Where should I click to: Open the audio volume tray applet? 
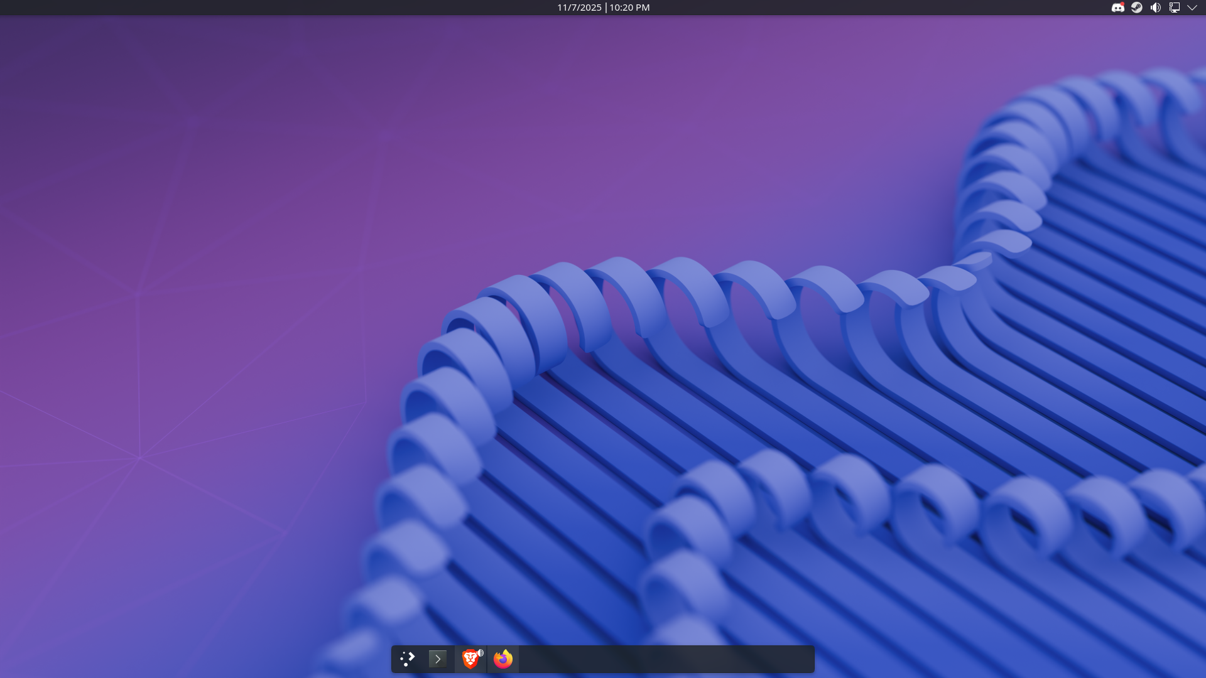(1155, 8)
